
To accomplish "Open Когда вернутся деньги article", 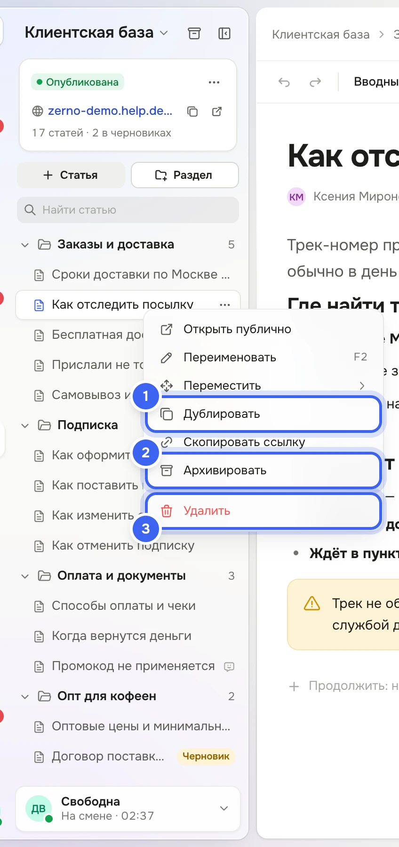I will [x=128, y=636].
